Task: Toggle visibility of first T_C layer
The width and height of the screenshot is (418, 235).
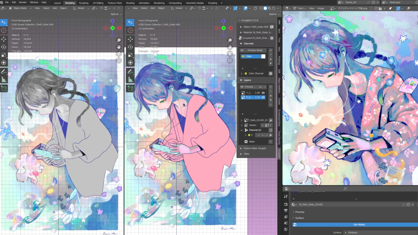Action: click(x=263, y=93)
